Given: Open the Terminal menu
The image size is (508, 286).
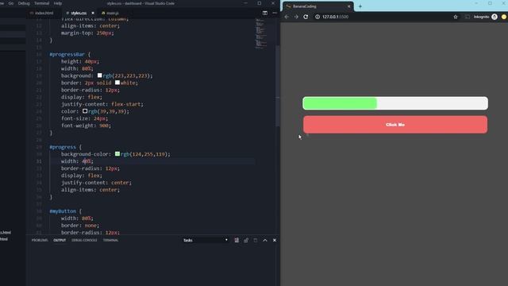Looking at the screenshot, I should [x=42, y=3].
